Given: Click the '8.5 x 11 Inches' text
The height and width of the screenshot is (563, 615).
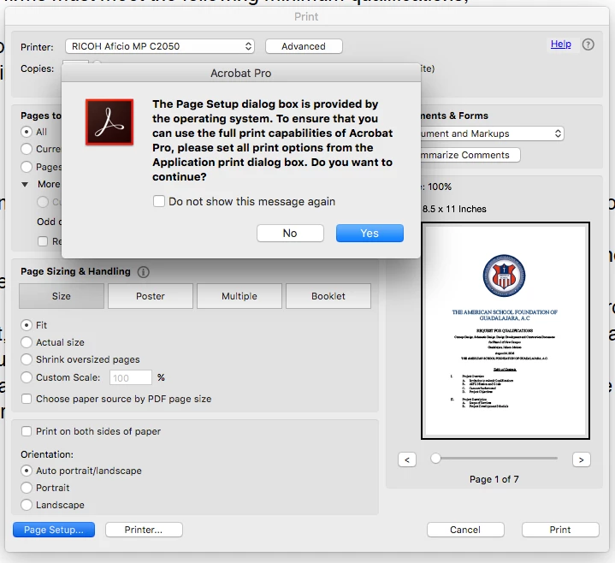Looking at the screenshot, I should (x=454, y=209).
